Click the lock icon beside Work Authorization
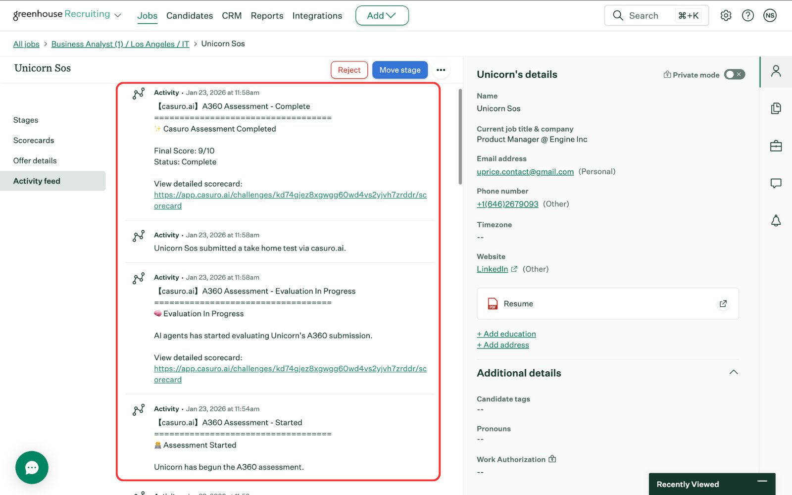The image size is (792, 495). tap(552, 459)
